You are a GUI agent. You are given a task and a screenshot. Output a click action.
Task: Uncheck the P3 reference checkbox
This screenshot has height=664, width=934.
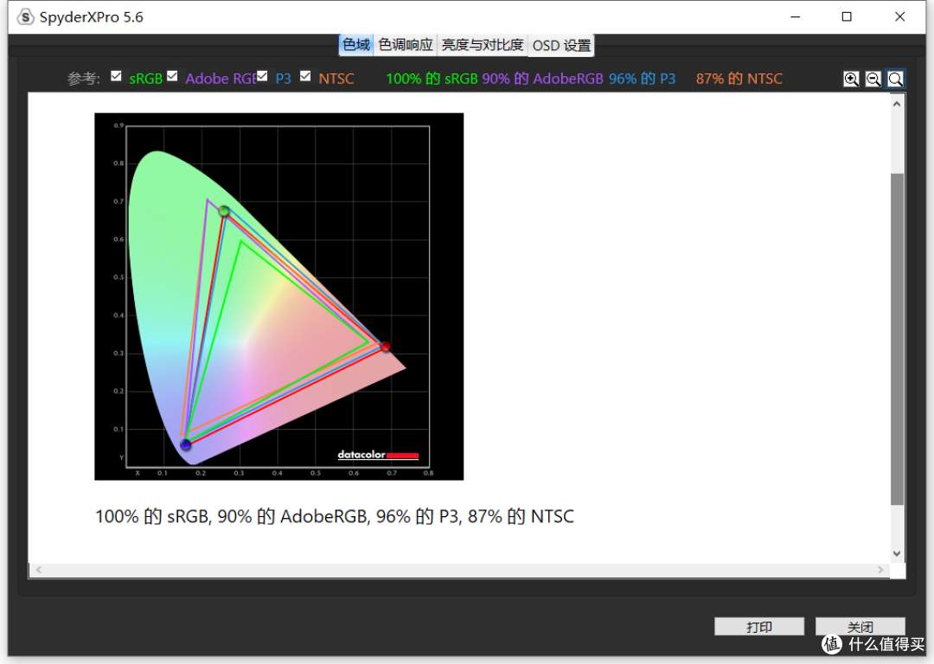point(262,76)
